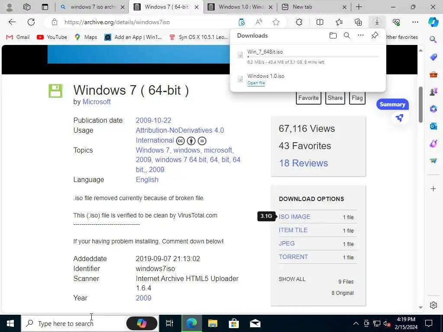The image size is (443, 332).
Task: Open the Microsoft author link
Action: 96,102
